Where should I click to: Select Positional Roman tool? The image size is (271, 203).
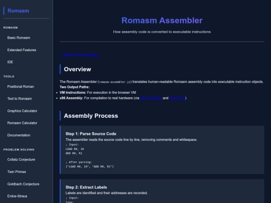21,87
